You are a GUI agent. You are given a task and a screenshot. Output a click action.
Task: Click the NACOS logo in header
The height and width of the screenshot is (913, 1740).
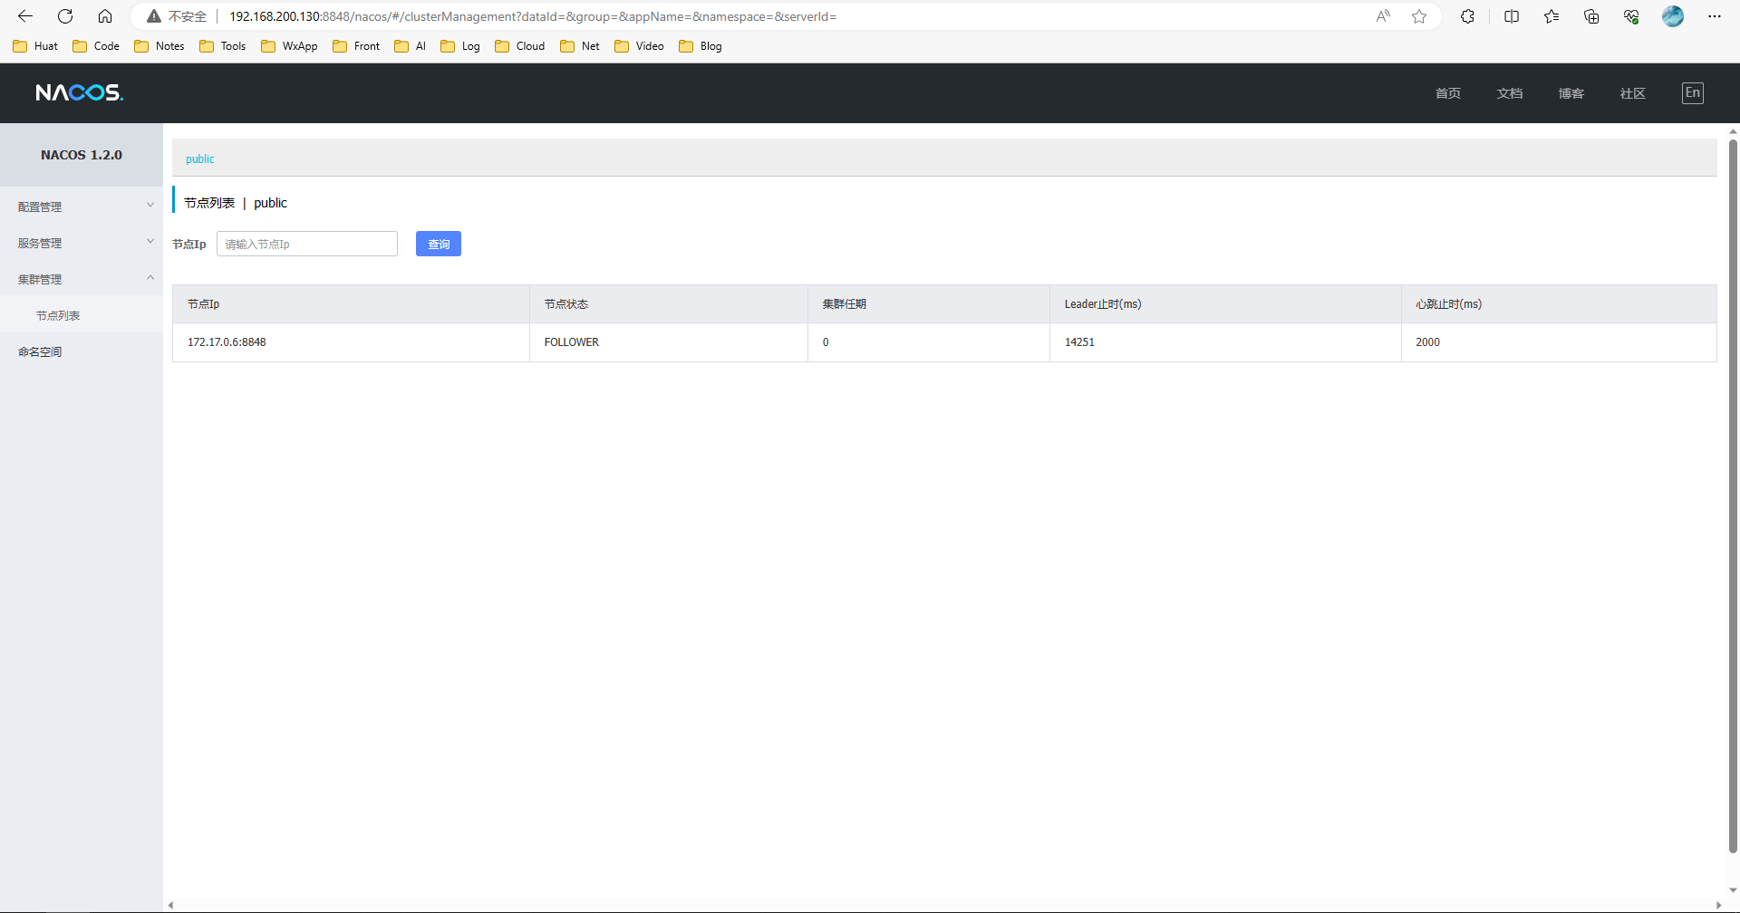tap(79, 92)
